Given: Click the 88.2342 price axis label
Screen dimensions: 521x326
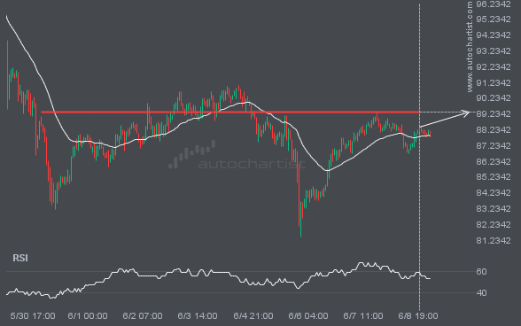Looking at the screenshot, I should point(493,129).
